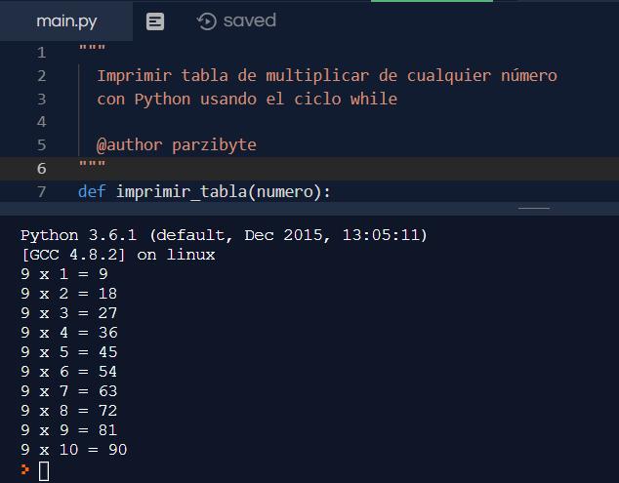This screenshot has width=619, height=483.
Task: Click the pane resize handle above console
Action: pyautogui.click(x=534, y=207)
